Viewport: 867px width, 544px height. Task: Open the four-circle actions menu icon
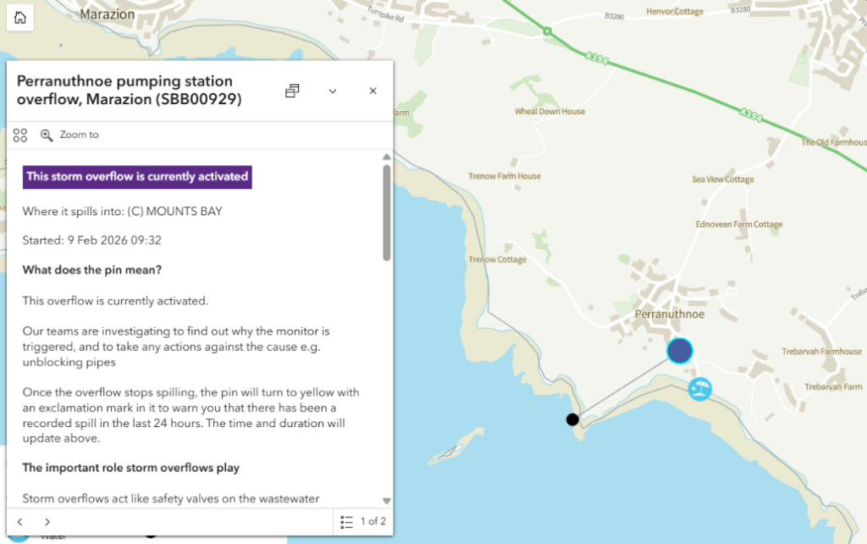[x=20, y=135]
